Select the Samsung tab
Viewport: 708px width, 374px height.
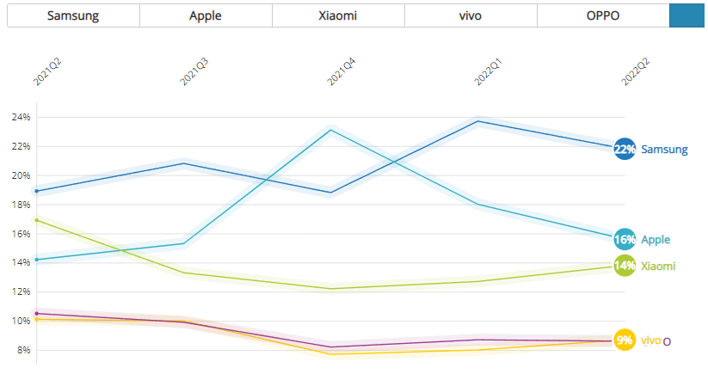pos(73,15)
